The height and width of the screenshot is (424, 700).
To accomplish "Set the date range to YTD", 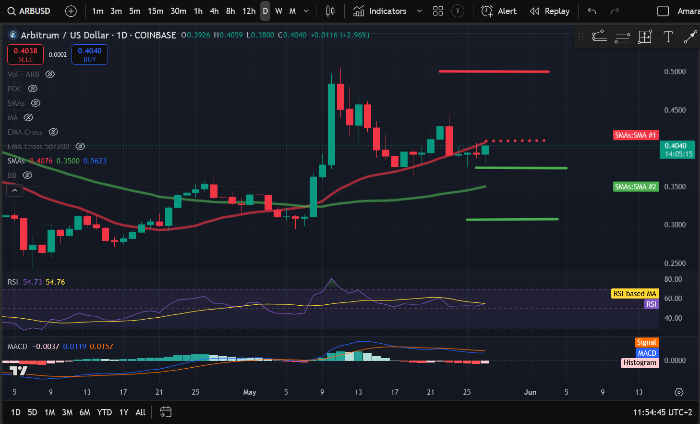I will tap(104, 412).
